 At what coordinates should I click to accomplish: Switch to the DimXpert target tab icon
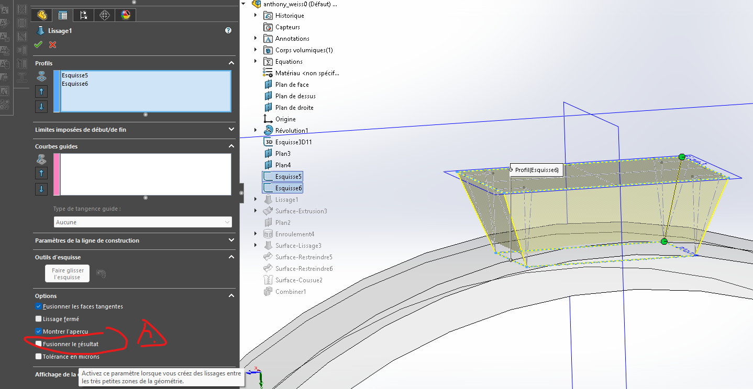tap(105, 15)
